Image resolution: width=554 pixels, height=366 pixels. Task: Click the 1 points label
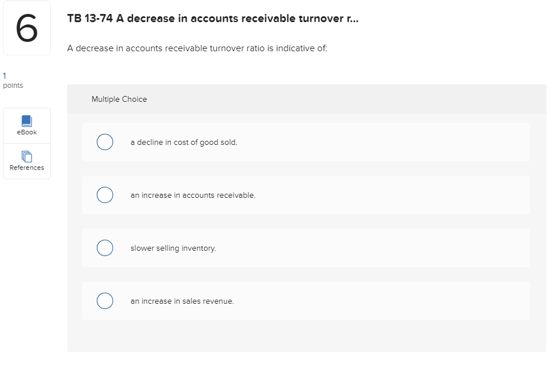tap(12, 80)
